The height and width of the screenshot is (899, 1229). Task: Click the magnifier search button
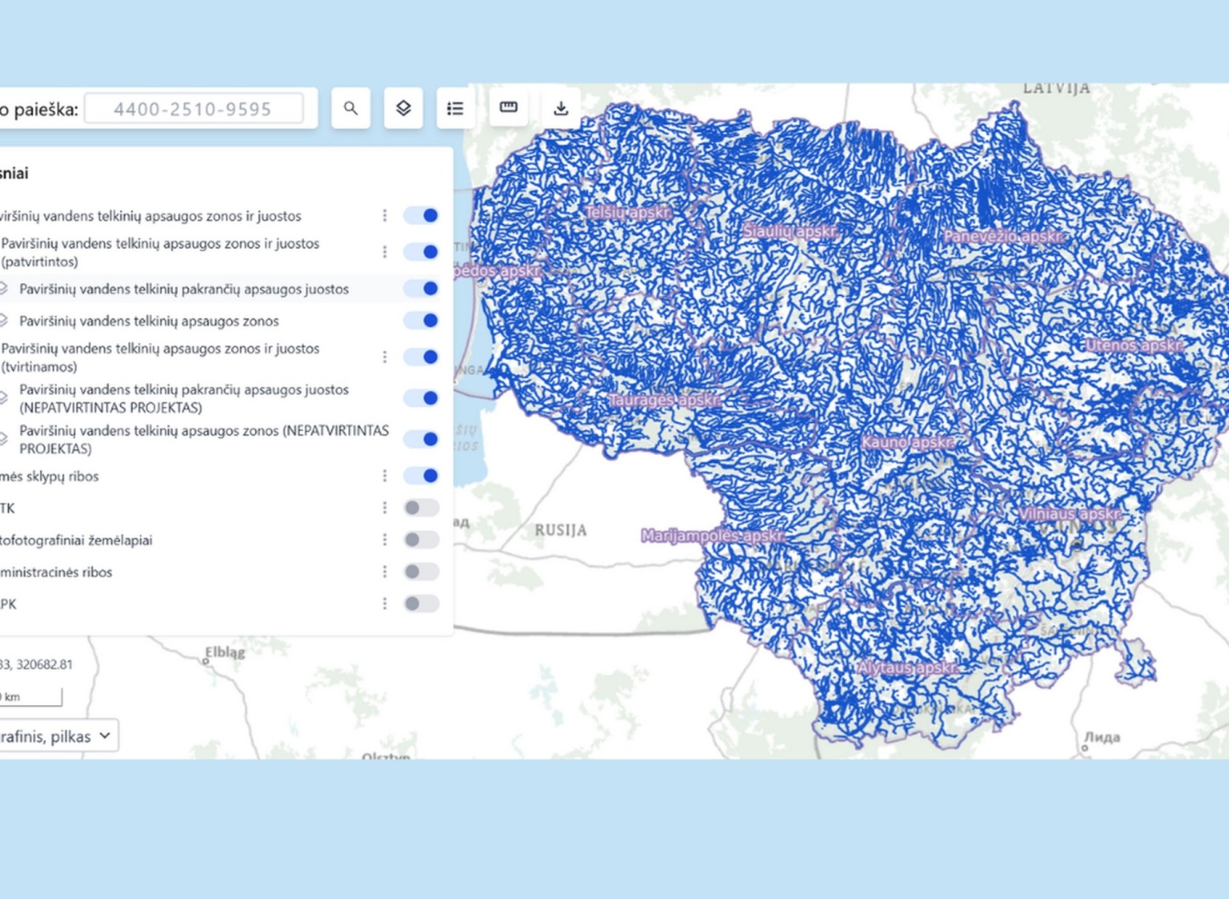coord(350,108)
